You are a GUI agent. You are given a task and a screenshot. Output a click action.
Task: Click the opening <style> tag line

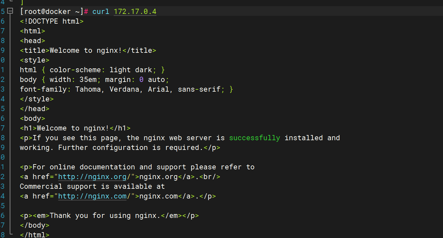[x=35, y=60]
